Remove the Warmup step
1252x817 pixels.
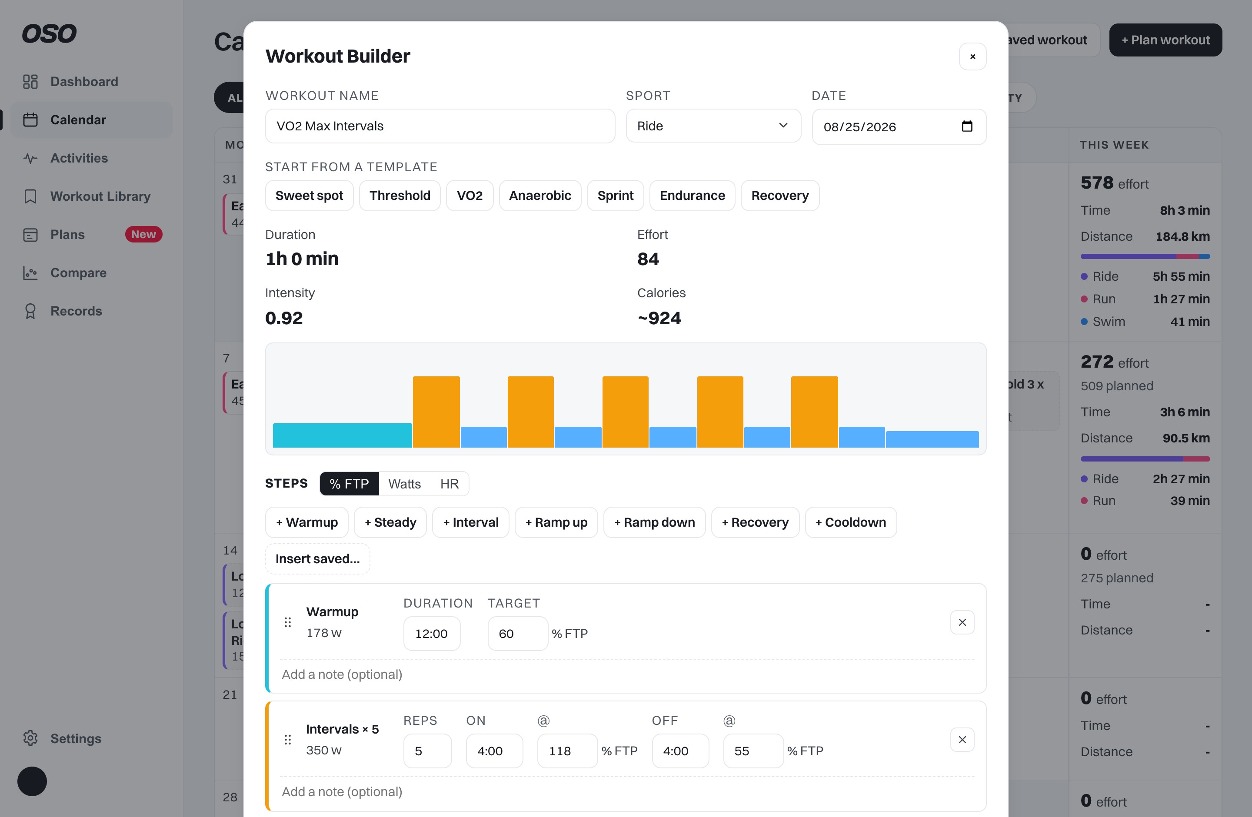click(962, 622)
